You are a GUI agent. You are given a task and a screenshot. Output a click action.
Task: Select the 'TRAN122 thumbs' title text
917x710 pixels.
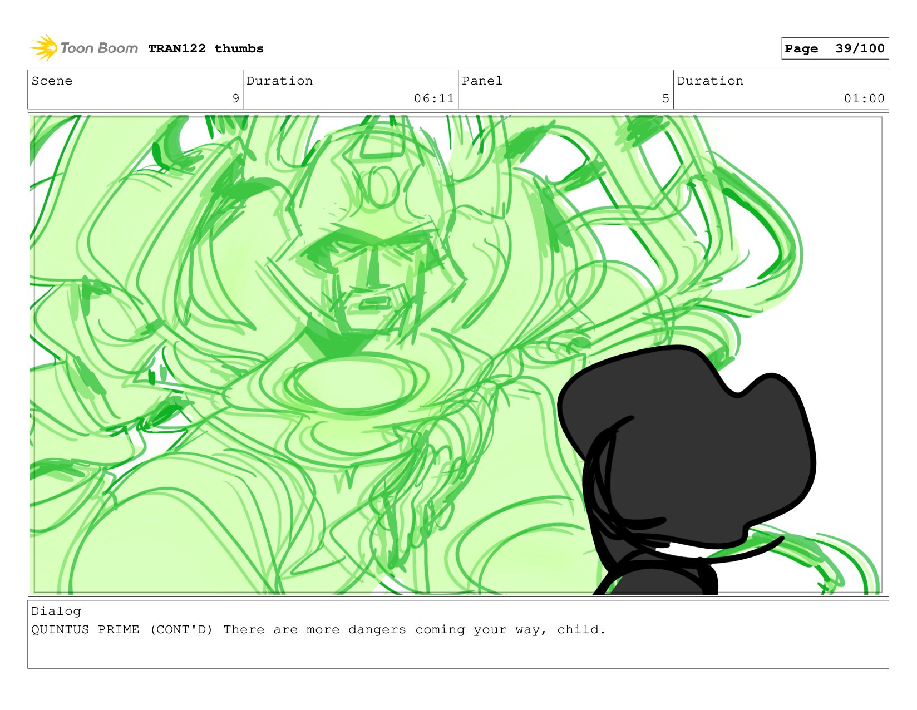(206, 48)
